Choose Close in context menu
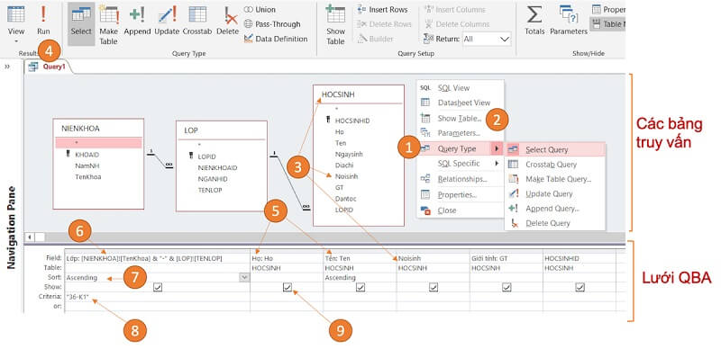The image size is (721, 349). [x=460, y=210]
